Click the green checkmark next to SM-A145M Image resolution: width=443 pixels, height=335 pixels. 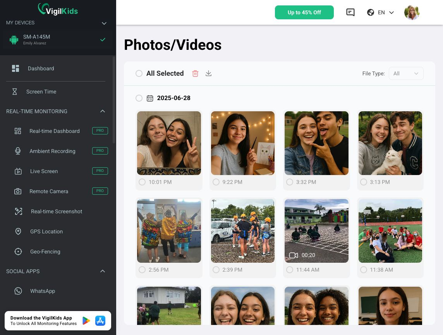coord(103,39)
